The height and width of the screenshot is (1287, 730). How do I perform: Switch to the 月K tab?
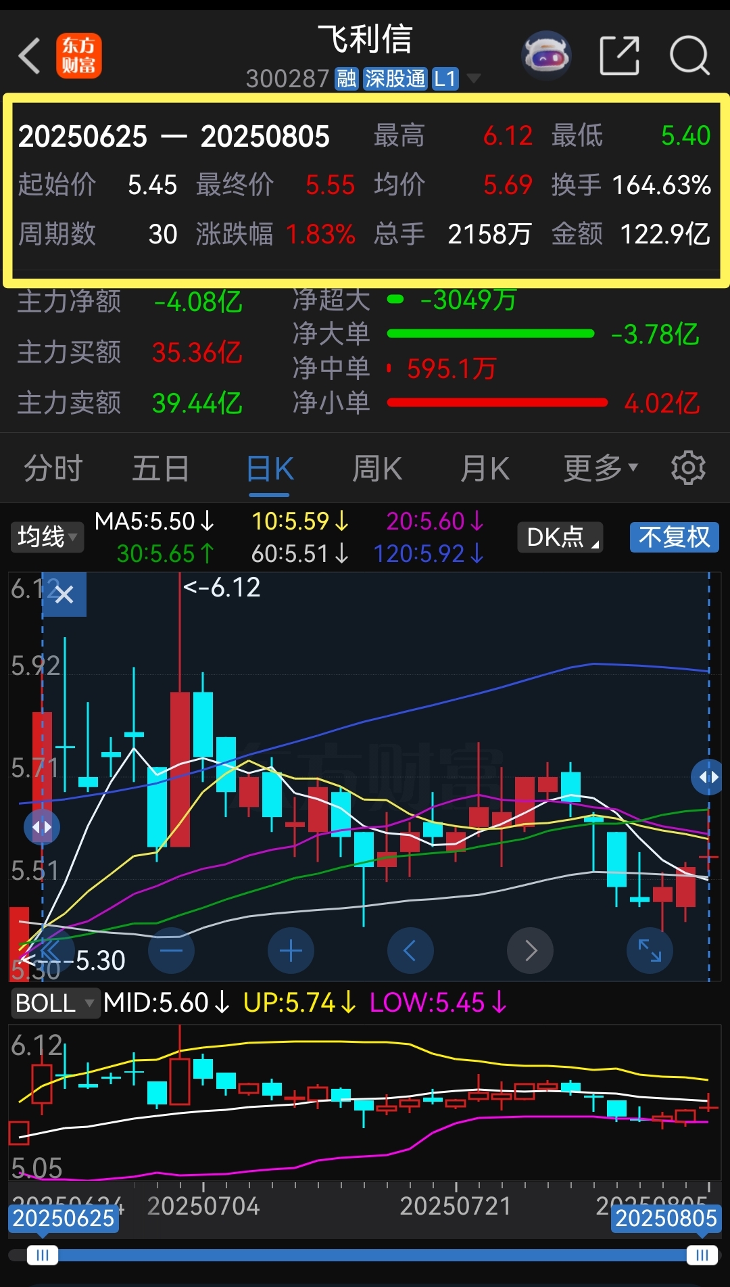485,468
